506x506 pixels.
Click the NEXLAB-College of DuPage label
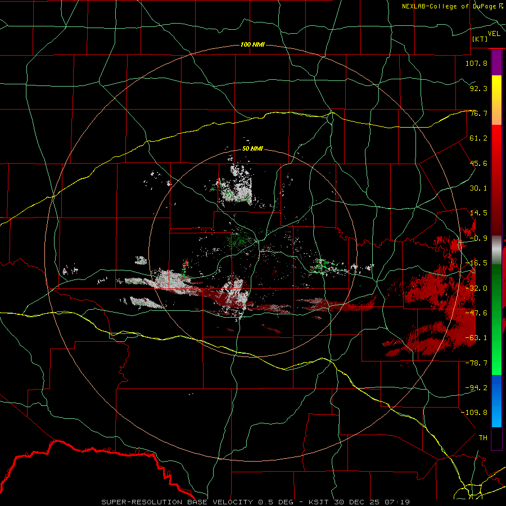(x=449, y=6)
